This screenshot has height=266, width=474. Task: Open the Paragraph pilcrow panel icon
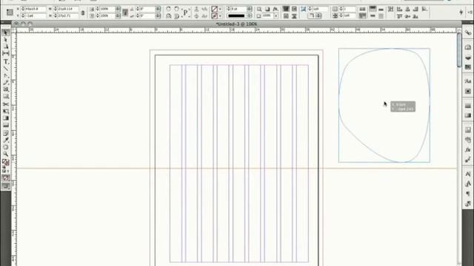click(x=468, y=194)
